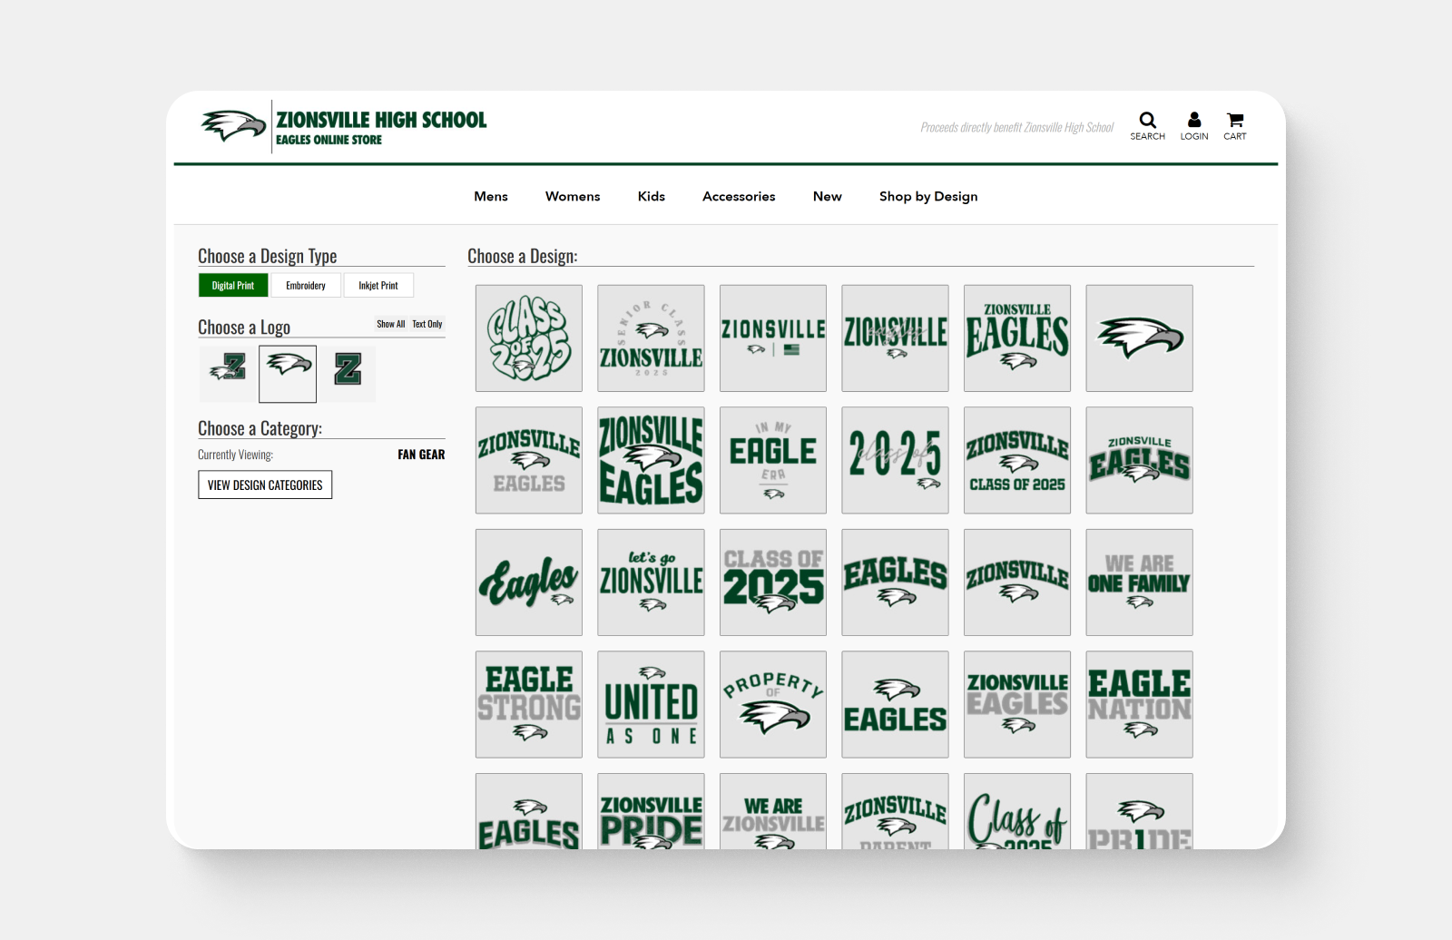Screen dimensions: 1452x940
Task: Choose the Eagle Nation design
Action: [1139, 704]
